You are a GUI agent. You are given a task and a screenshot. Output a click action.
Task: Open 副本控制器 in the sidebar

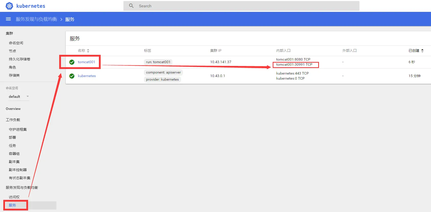click(x=18, y=170)
